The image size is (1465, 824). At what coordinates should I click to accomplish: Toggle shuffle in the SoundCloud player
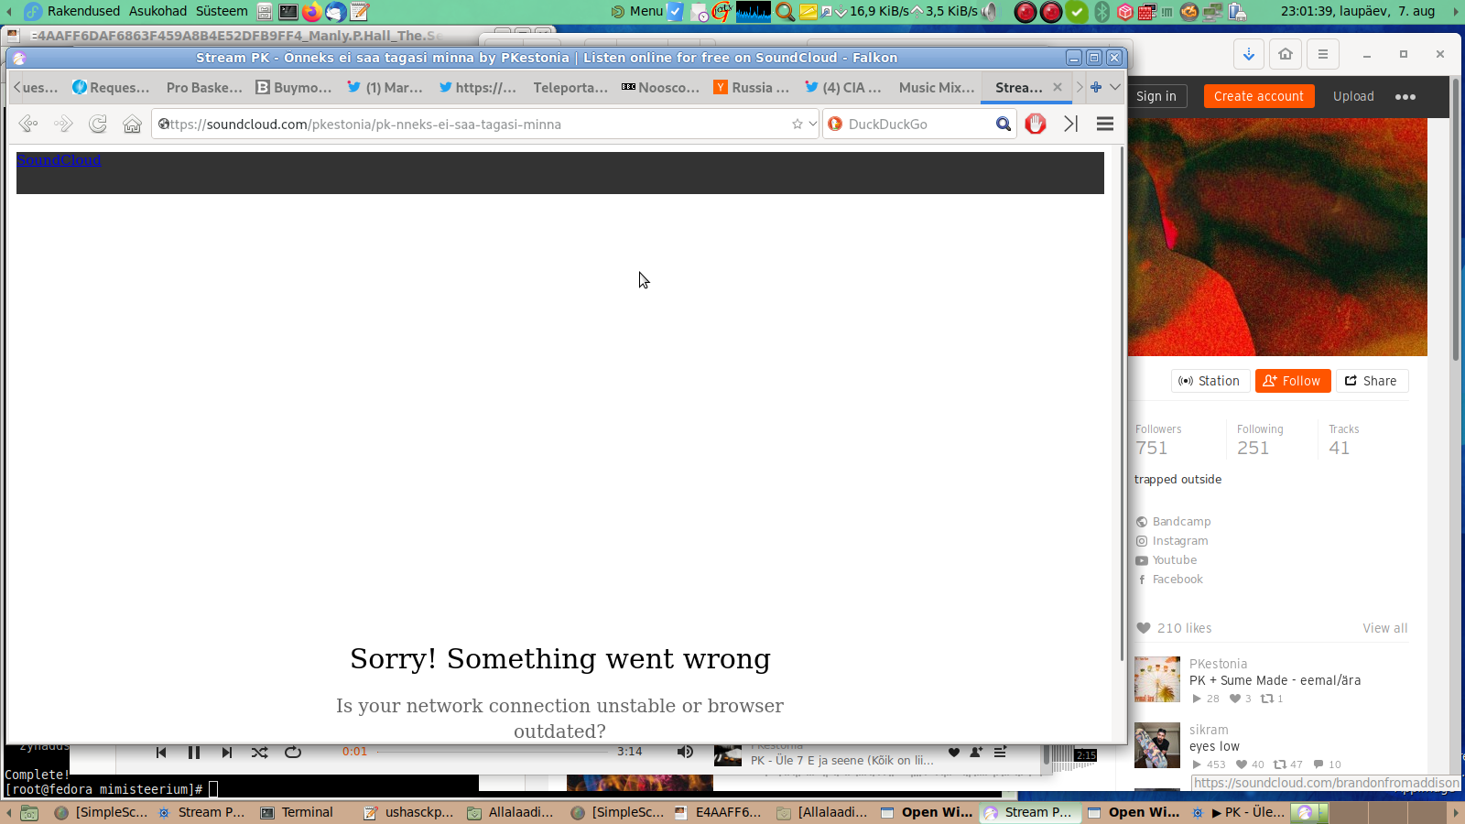pyautogui.click(x=260, y=752)
